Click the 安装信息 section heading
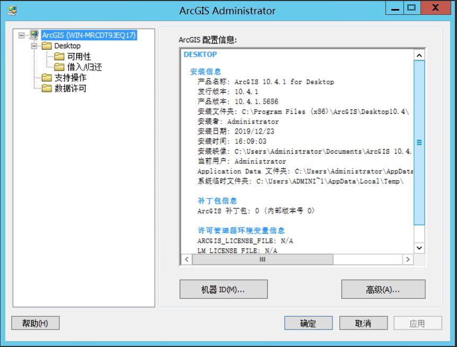Screen dimensions: 457x347 click(206, 72)
